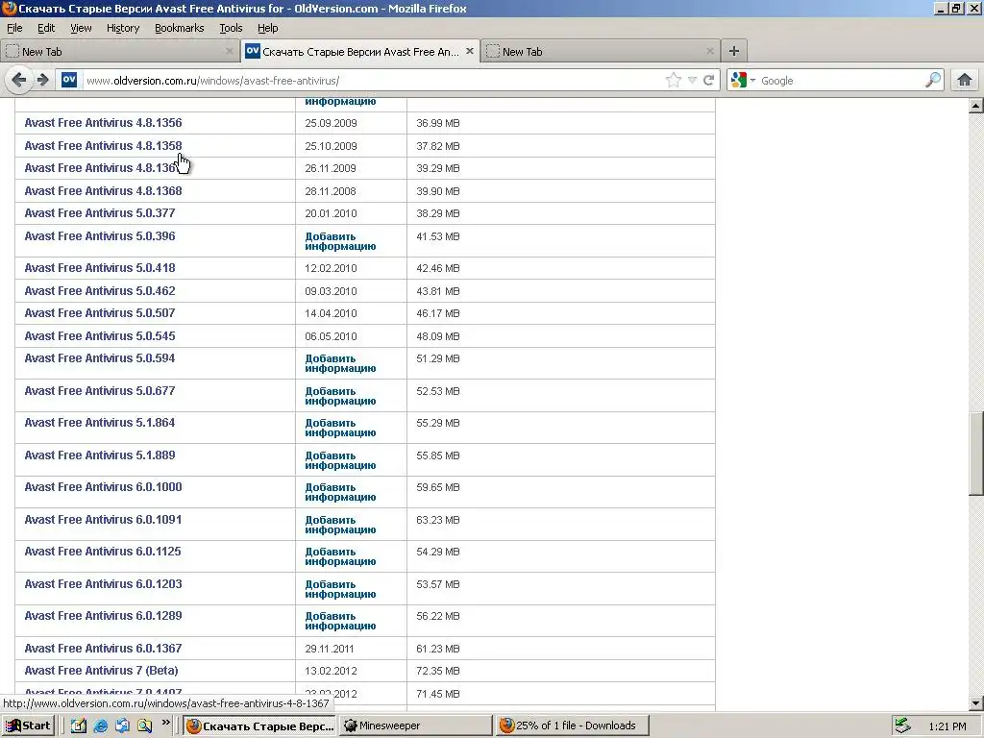The width and height of the screenshot is (984, 738).
Task: Open the Downloads 25% taskbar window
Action: (572, 726)
